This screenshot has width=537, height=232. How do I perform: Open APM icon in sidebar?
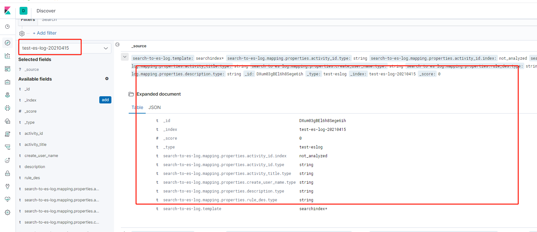(8, 147)
